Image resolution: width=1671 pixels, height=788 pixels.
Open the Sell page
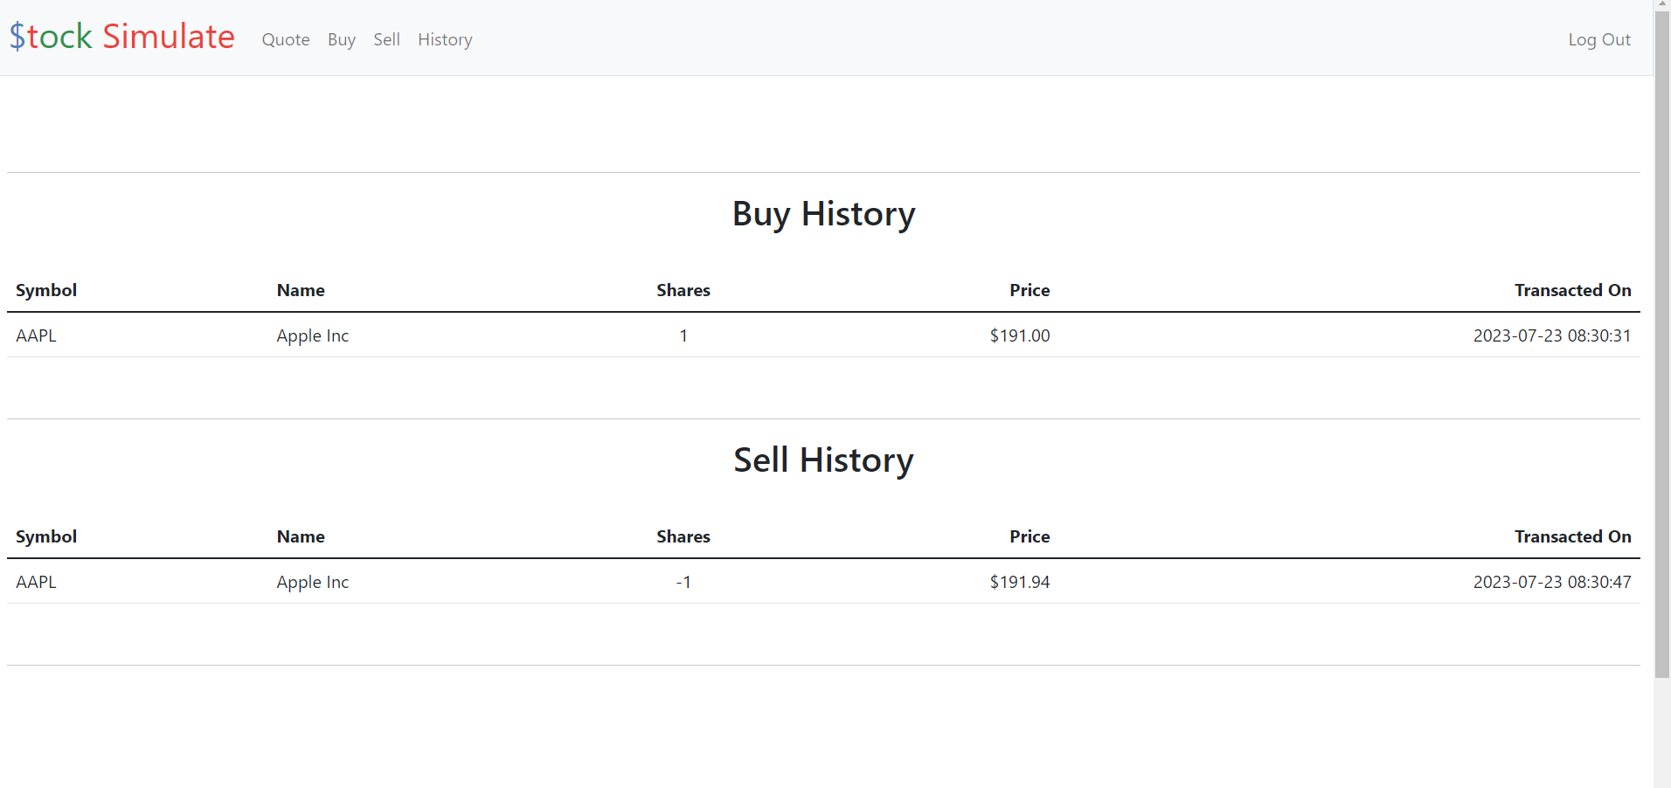point(386,39)
